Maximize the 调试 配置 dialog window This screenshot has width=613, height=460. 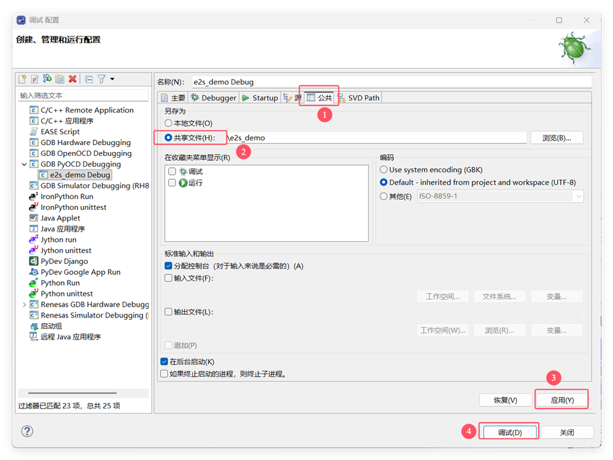tap(559, 20)
